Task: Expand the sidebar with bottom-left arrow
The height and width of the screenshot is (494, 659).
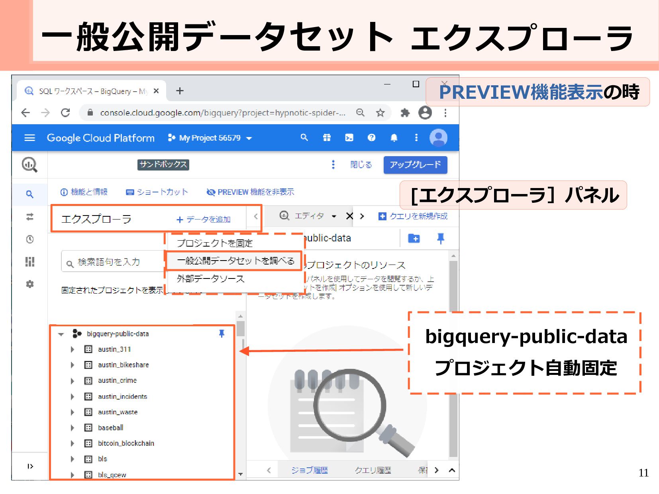Action: tap(30, 466)
